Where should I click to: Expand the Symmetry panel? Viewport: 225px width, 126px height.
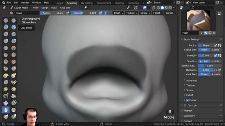tap(189, 116)
